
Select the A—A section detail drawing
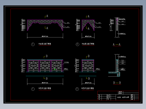(x=117, y=27)
